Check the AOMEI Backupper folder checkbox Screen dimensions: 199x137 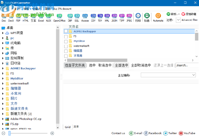tap(66, 31)
